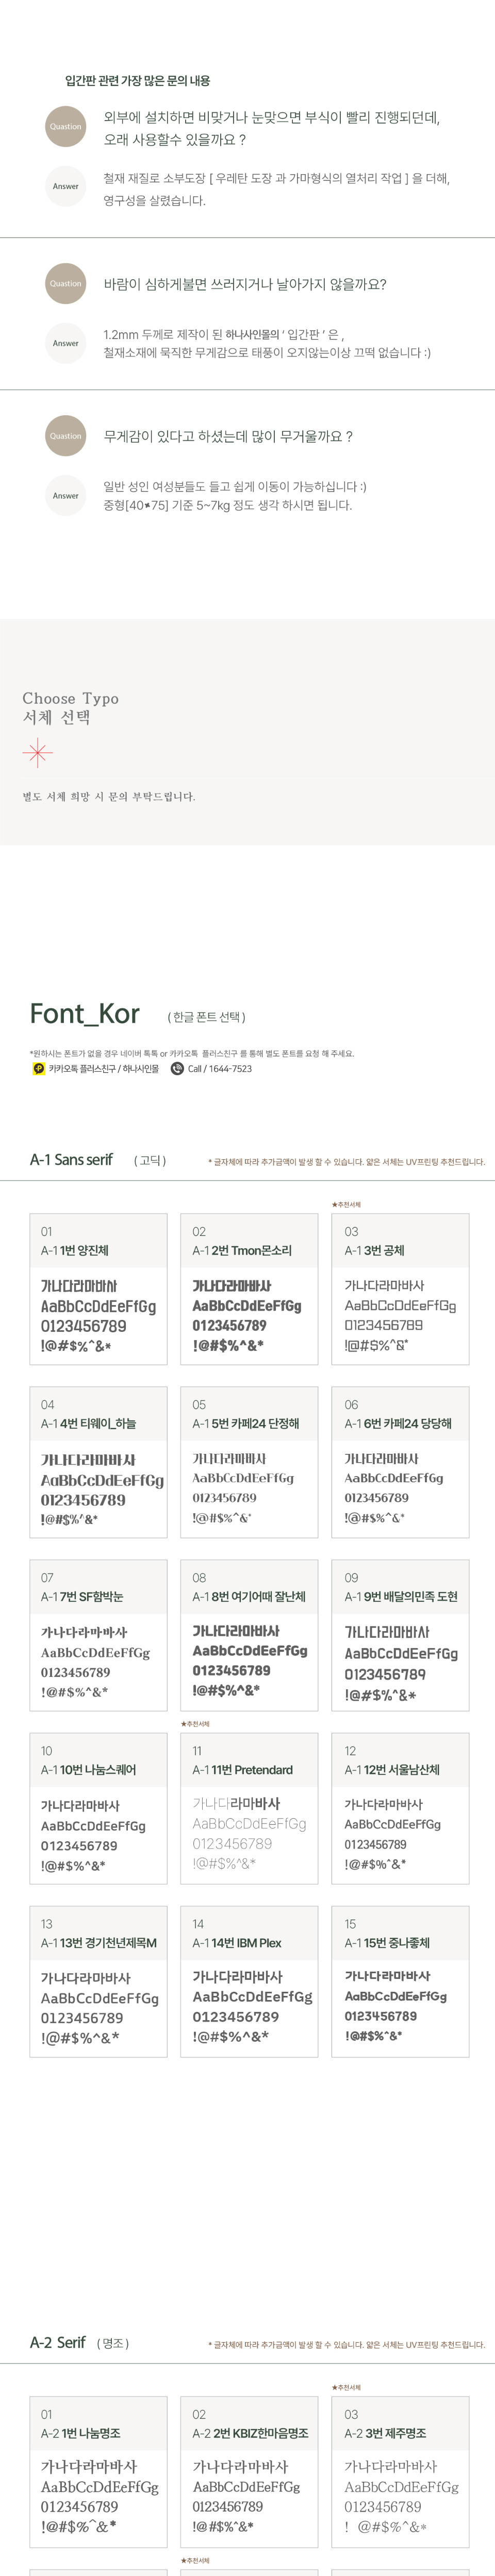This screenshot has width=495, height=2576.
Task: Click the Answer badge beside the 5~7kg reply
Action: 66,496
